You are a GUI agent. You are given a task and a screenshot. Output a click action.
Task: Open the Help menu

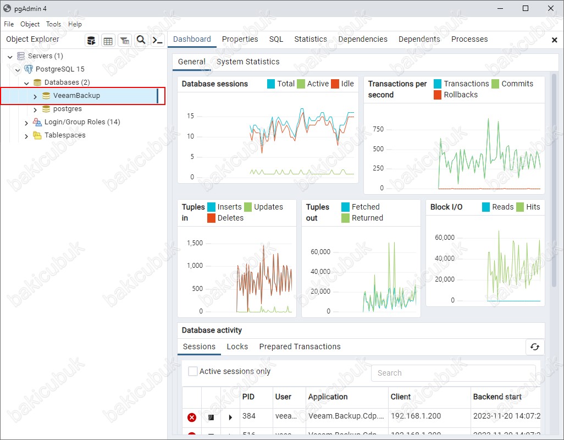click(x=75, y=24)
